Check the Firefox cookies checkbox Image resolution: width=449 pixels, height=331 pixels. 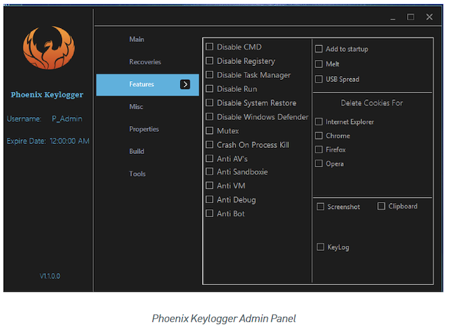point(319,150)
